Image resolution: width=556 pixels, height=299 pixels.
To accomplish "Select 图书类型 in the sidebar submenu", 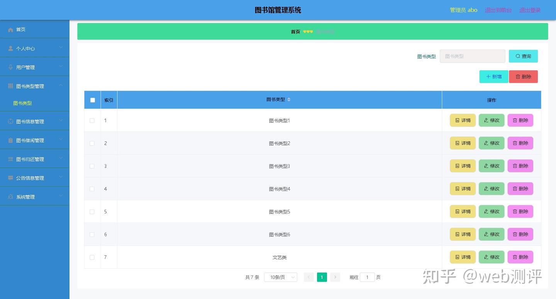I will coord(22,103).
